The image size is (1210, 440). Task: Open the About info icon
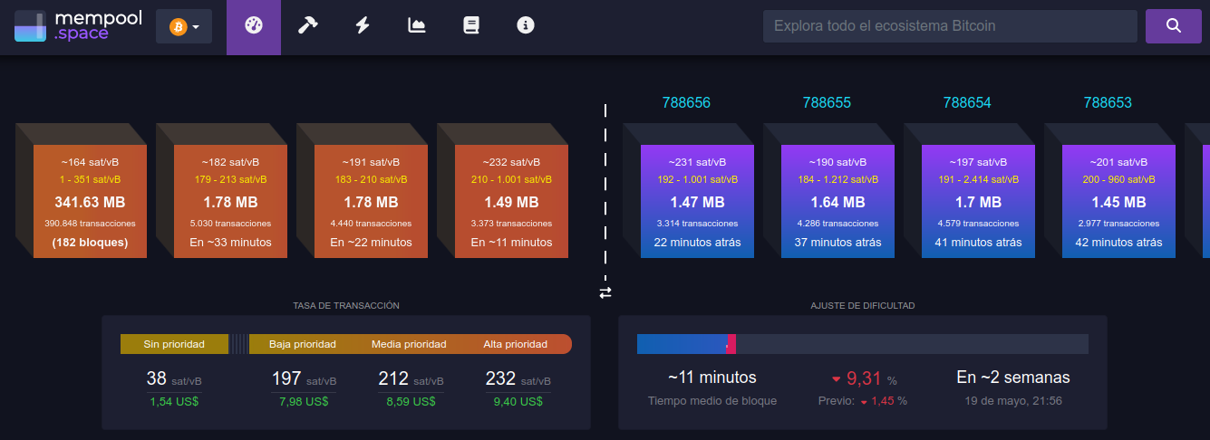point(526,25)
